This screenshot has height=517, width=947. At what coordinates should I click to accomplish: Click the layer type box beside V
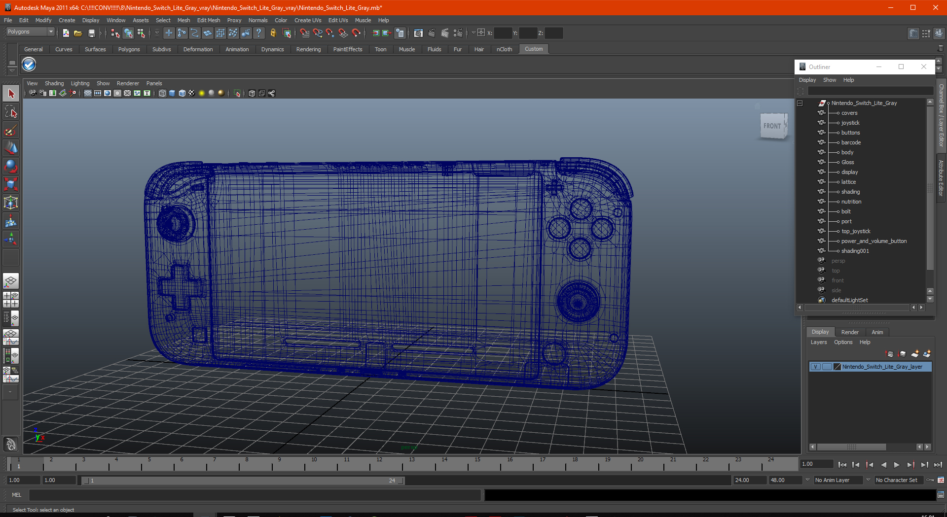tap(827, 367)
